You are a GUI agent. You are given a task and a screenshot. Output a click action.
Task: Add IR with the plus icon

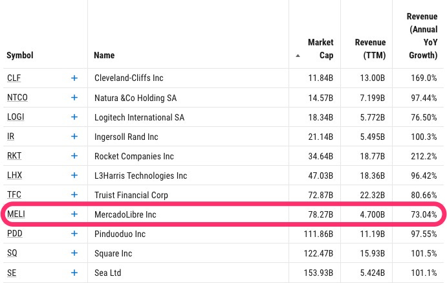[74, 137]
